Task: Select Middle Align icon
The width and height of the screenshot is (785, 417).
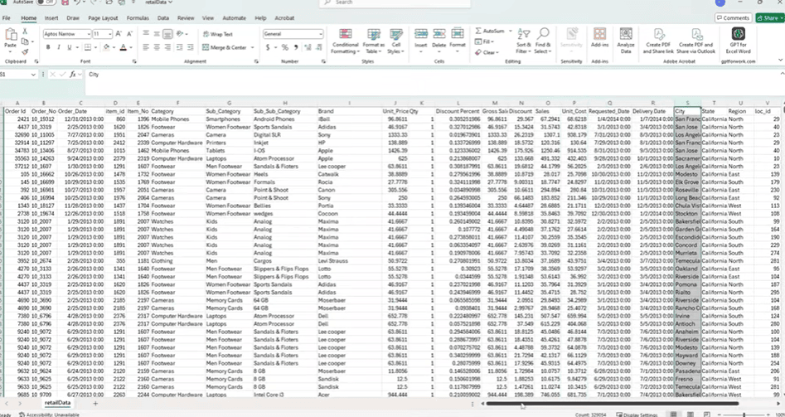Action: click(x=157, y=33)
